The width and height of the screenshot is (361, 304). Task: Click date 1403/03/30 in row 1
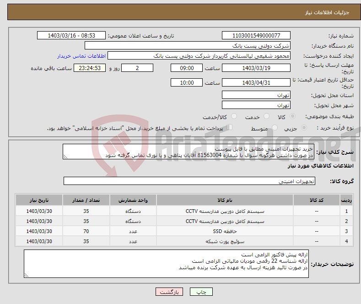[39, 211]
